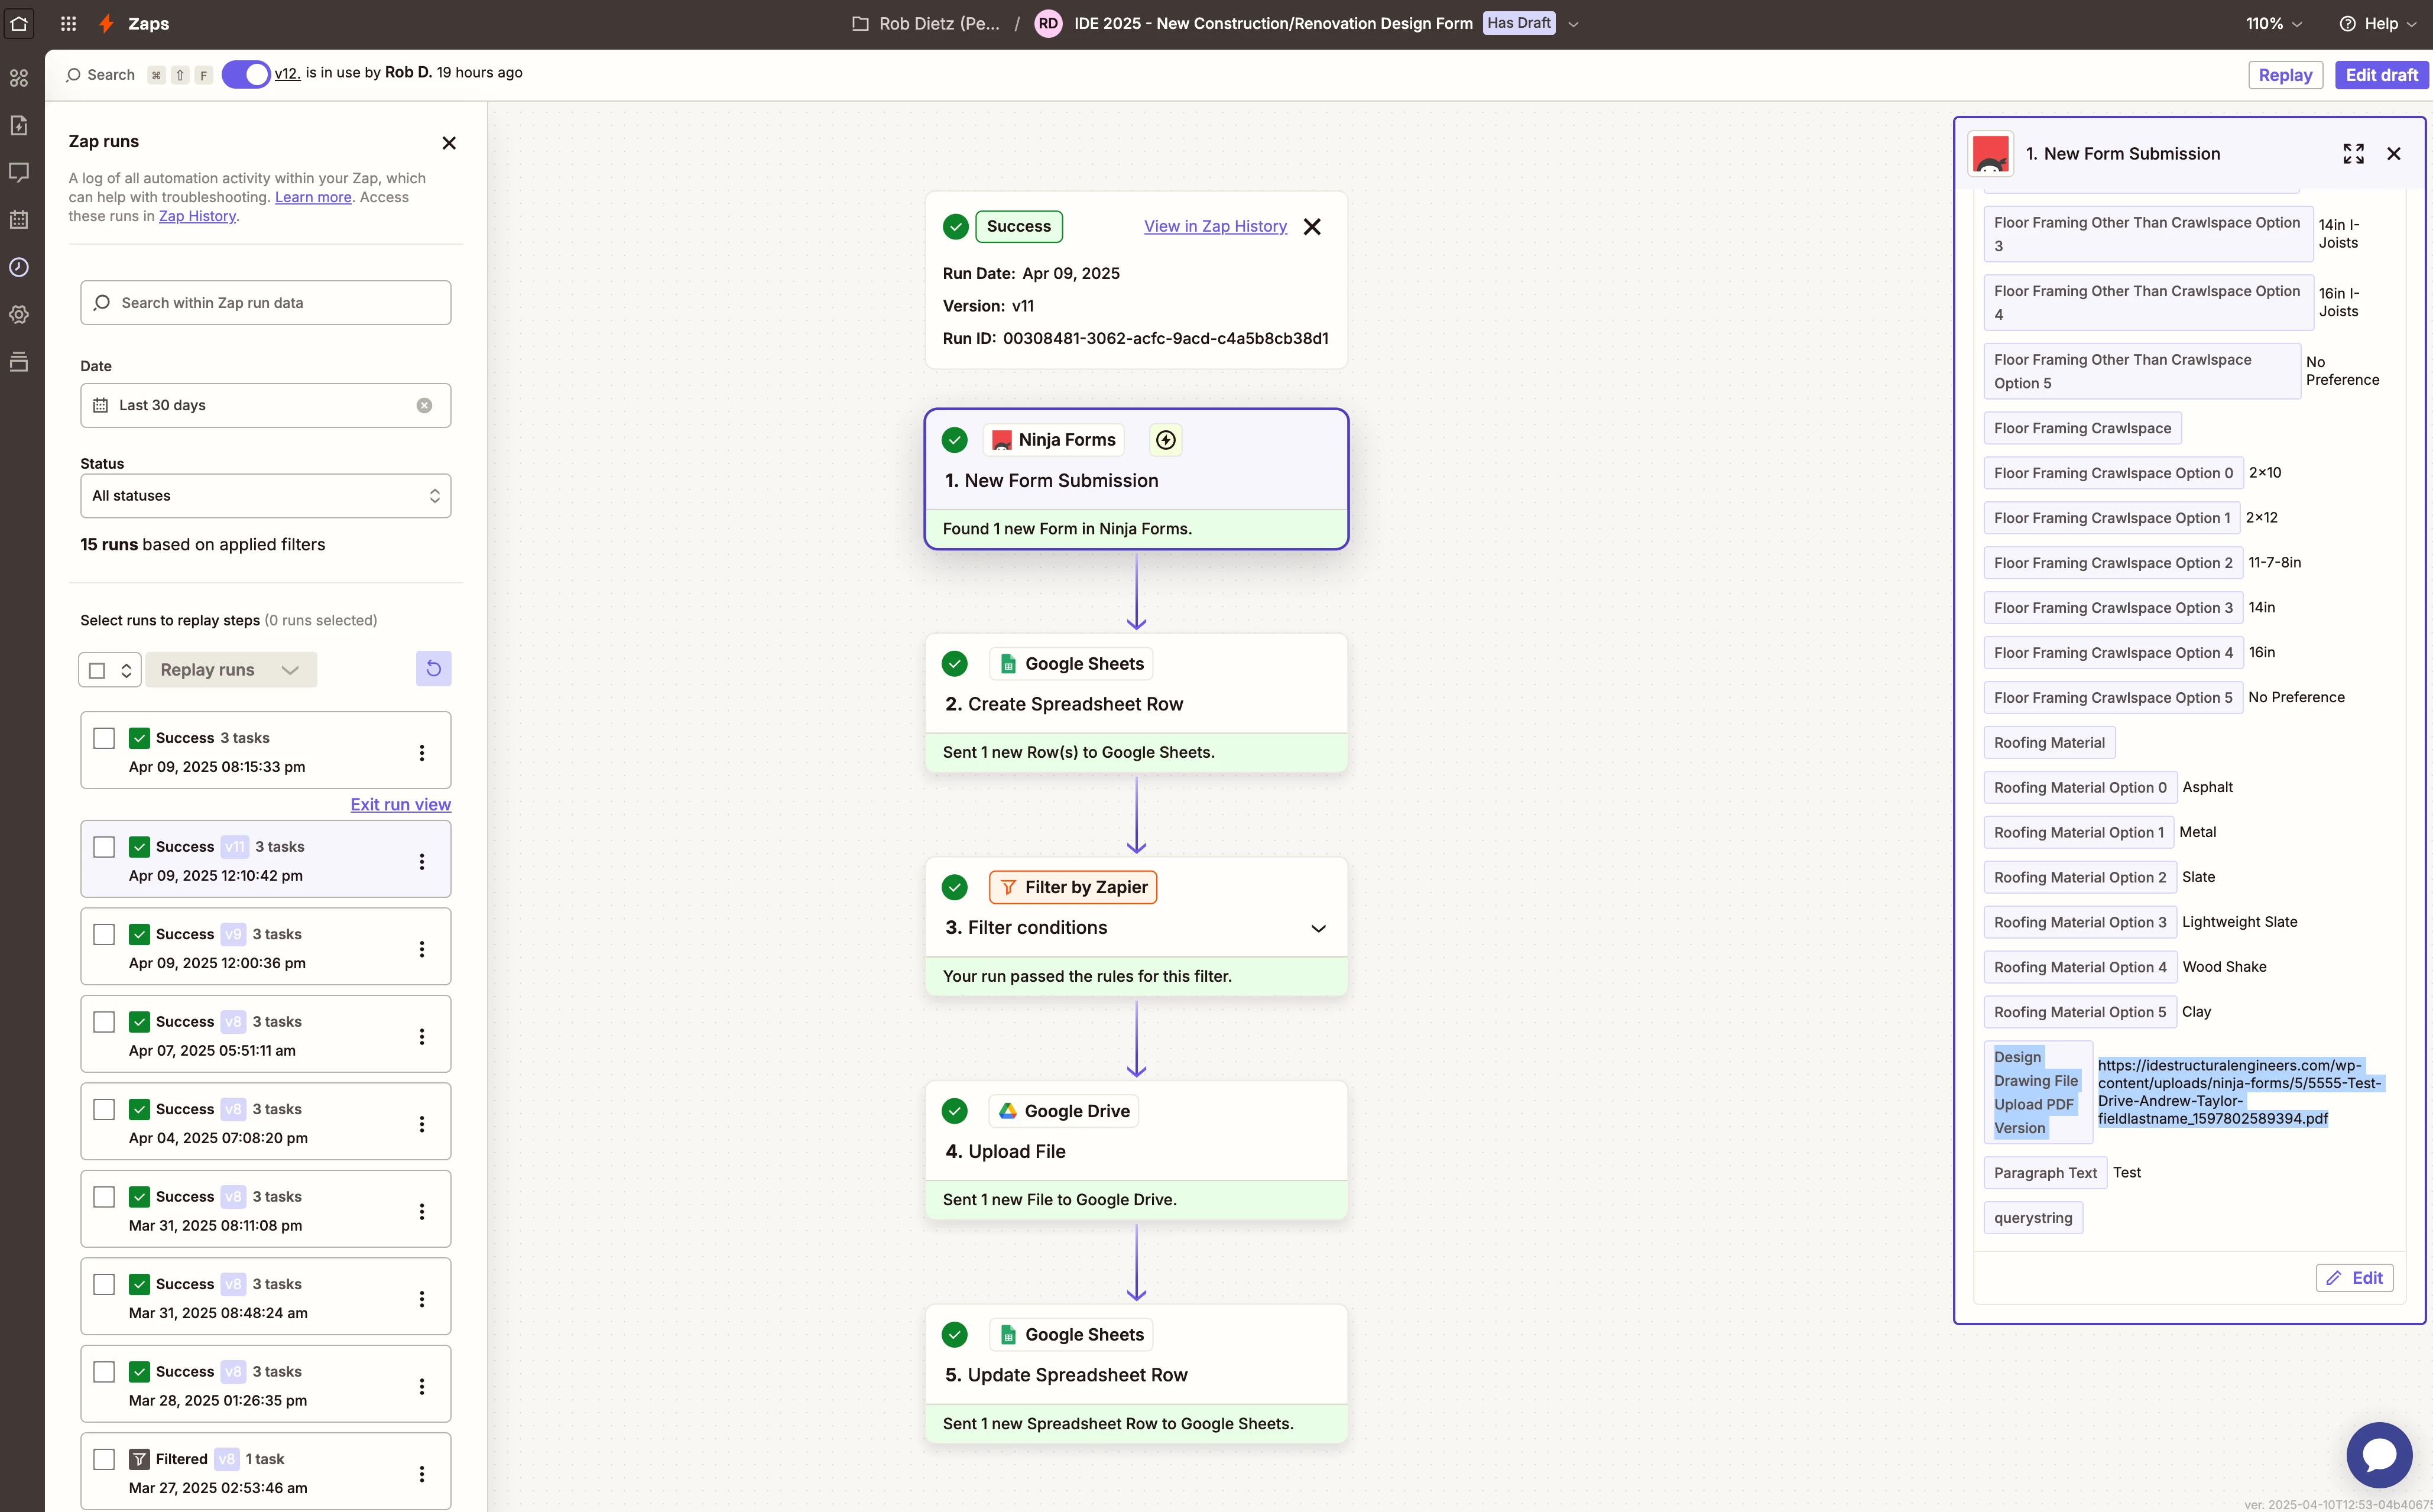Open the select-all stepper arrows
The image size is (2433, 1512).
point(126,670)
